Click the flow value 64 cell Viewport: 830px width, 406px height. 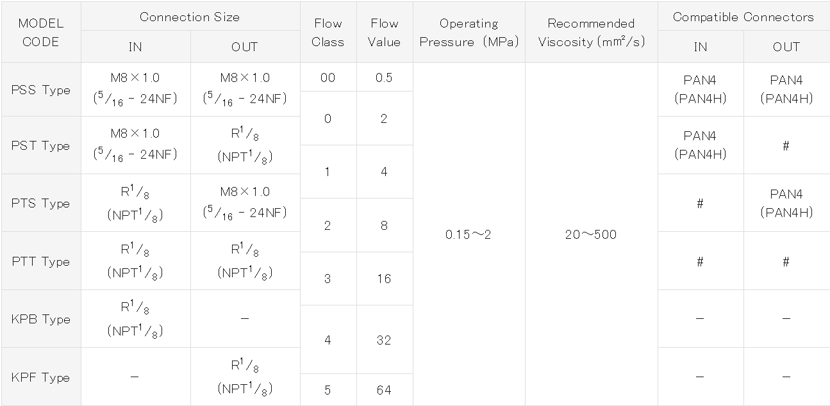pyautogui.click(x=385, y=390)
